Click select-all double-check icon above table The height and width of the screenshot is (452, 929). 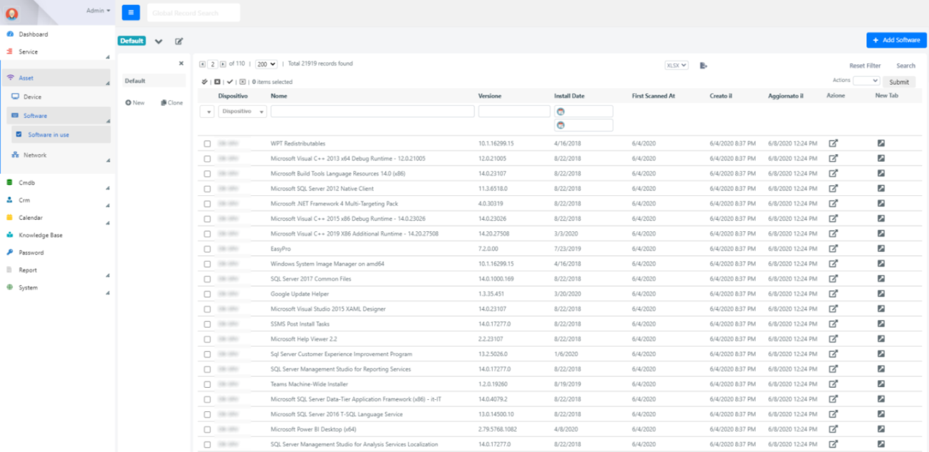205,81
